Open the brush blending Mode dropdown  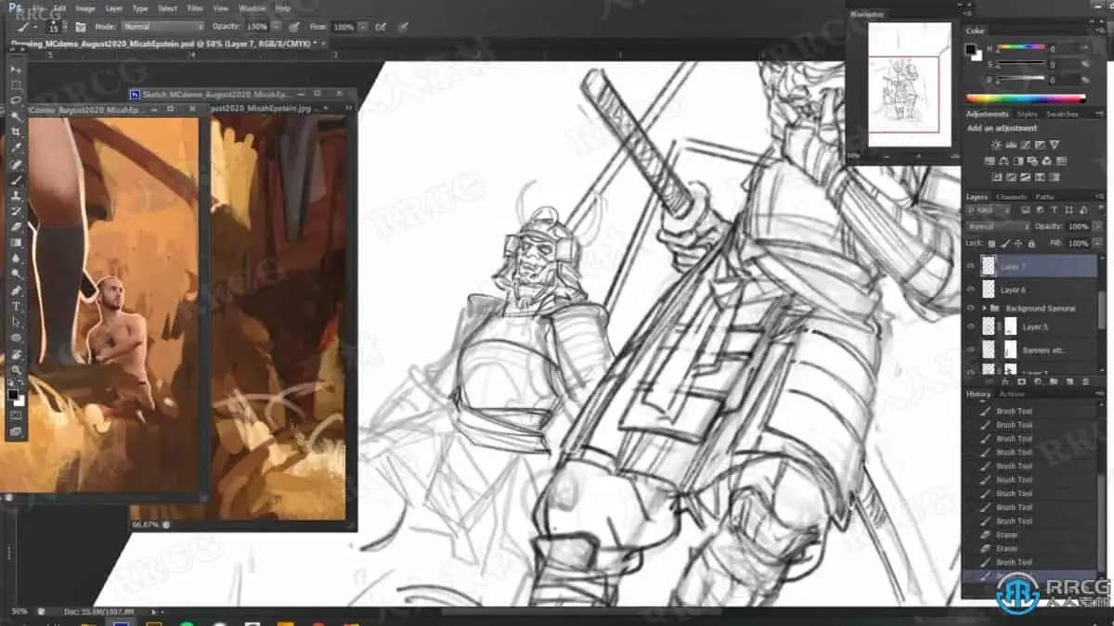(162, 27)
